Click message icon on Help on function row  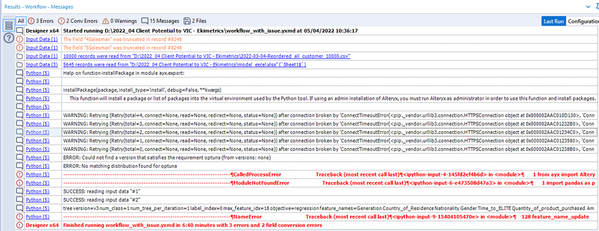pyautogui.click(x=19, y=73)
